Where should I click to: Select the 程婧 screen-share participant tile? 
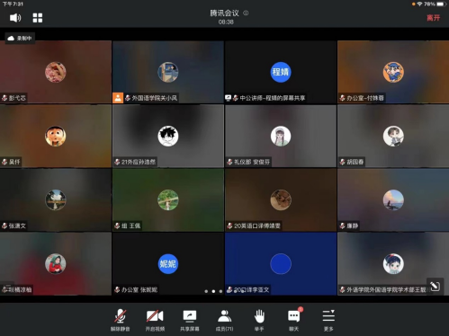281,72
